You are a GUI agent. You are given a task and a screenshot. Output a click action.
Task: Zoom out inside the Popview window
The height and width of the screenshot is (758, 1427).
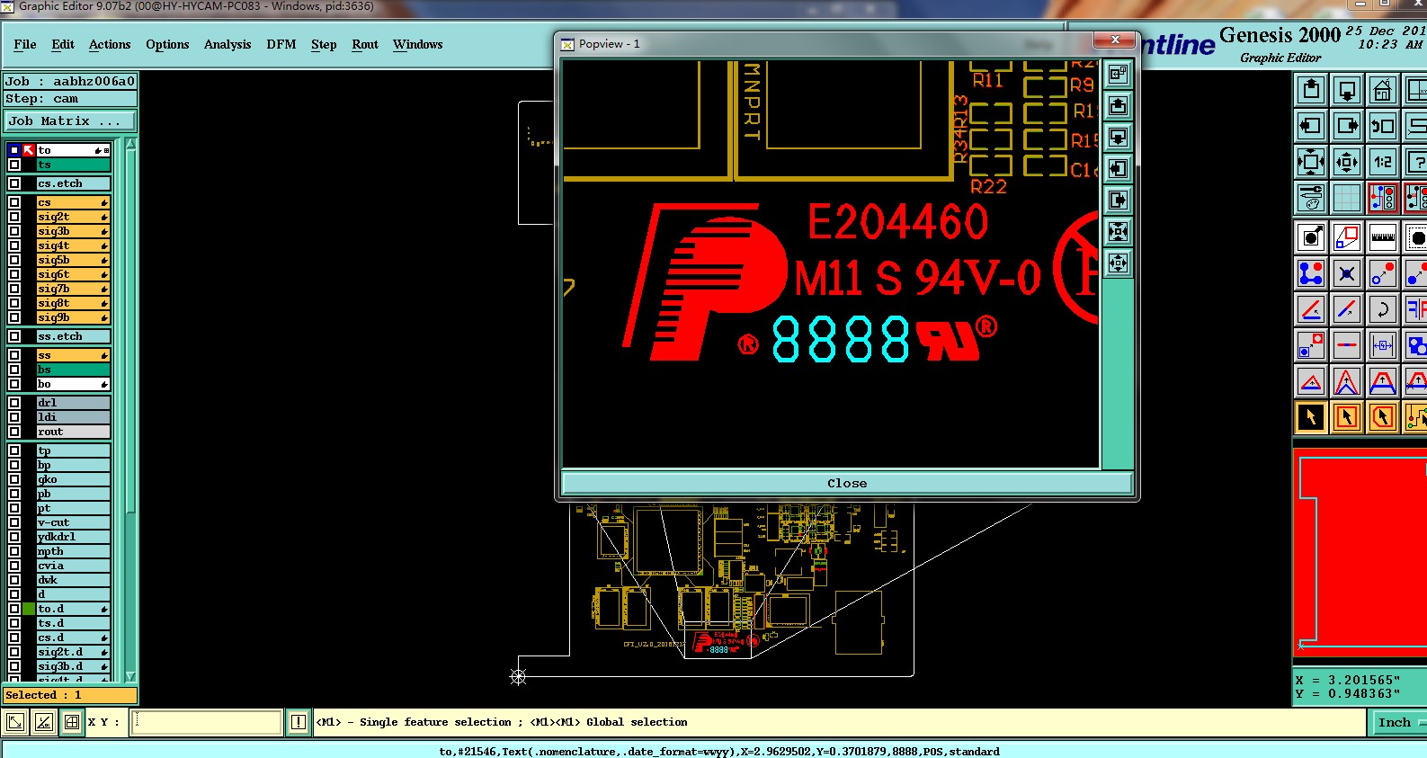tap(1118, 263)
